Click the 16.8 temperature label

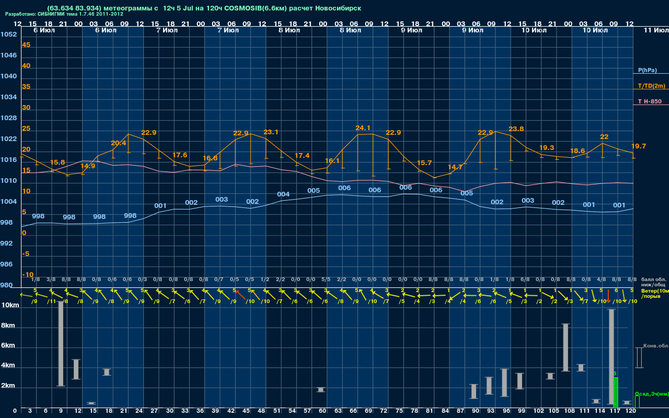point(210,158)
